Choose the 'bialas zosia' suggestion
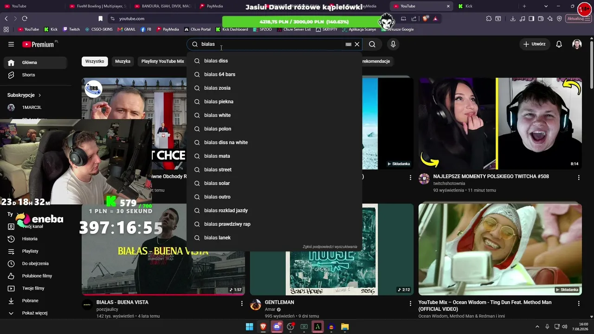594x334 pixels. pyautogui.click(x=274, y=88)
